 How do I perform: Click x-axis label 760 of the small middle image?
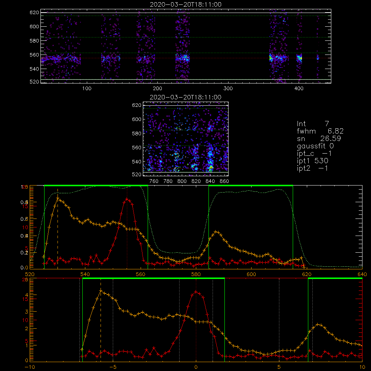pos(154,181)
